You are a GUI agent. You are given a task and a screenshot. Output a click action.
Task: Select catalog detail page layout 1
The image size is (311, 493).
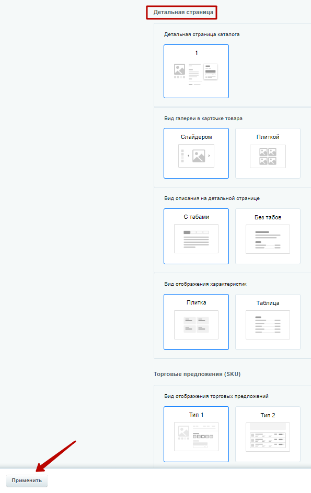click(x=196, y=72)
